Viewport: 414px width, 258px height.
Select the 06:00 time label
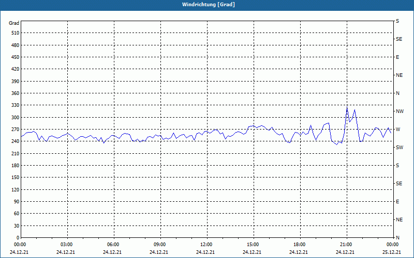pos(114,245)
